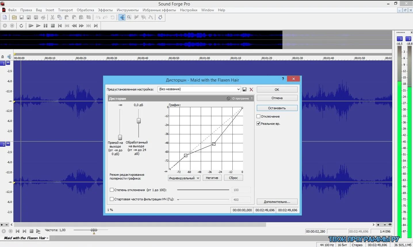413x247 pixels.
Task: Click the Save As icon with question mark
Action: click(28, 17)
